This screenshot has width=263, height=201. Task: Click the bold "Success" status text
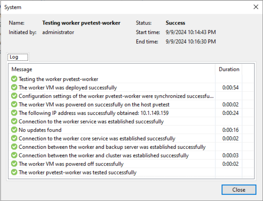[175, 23]
